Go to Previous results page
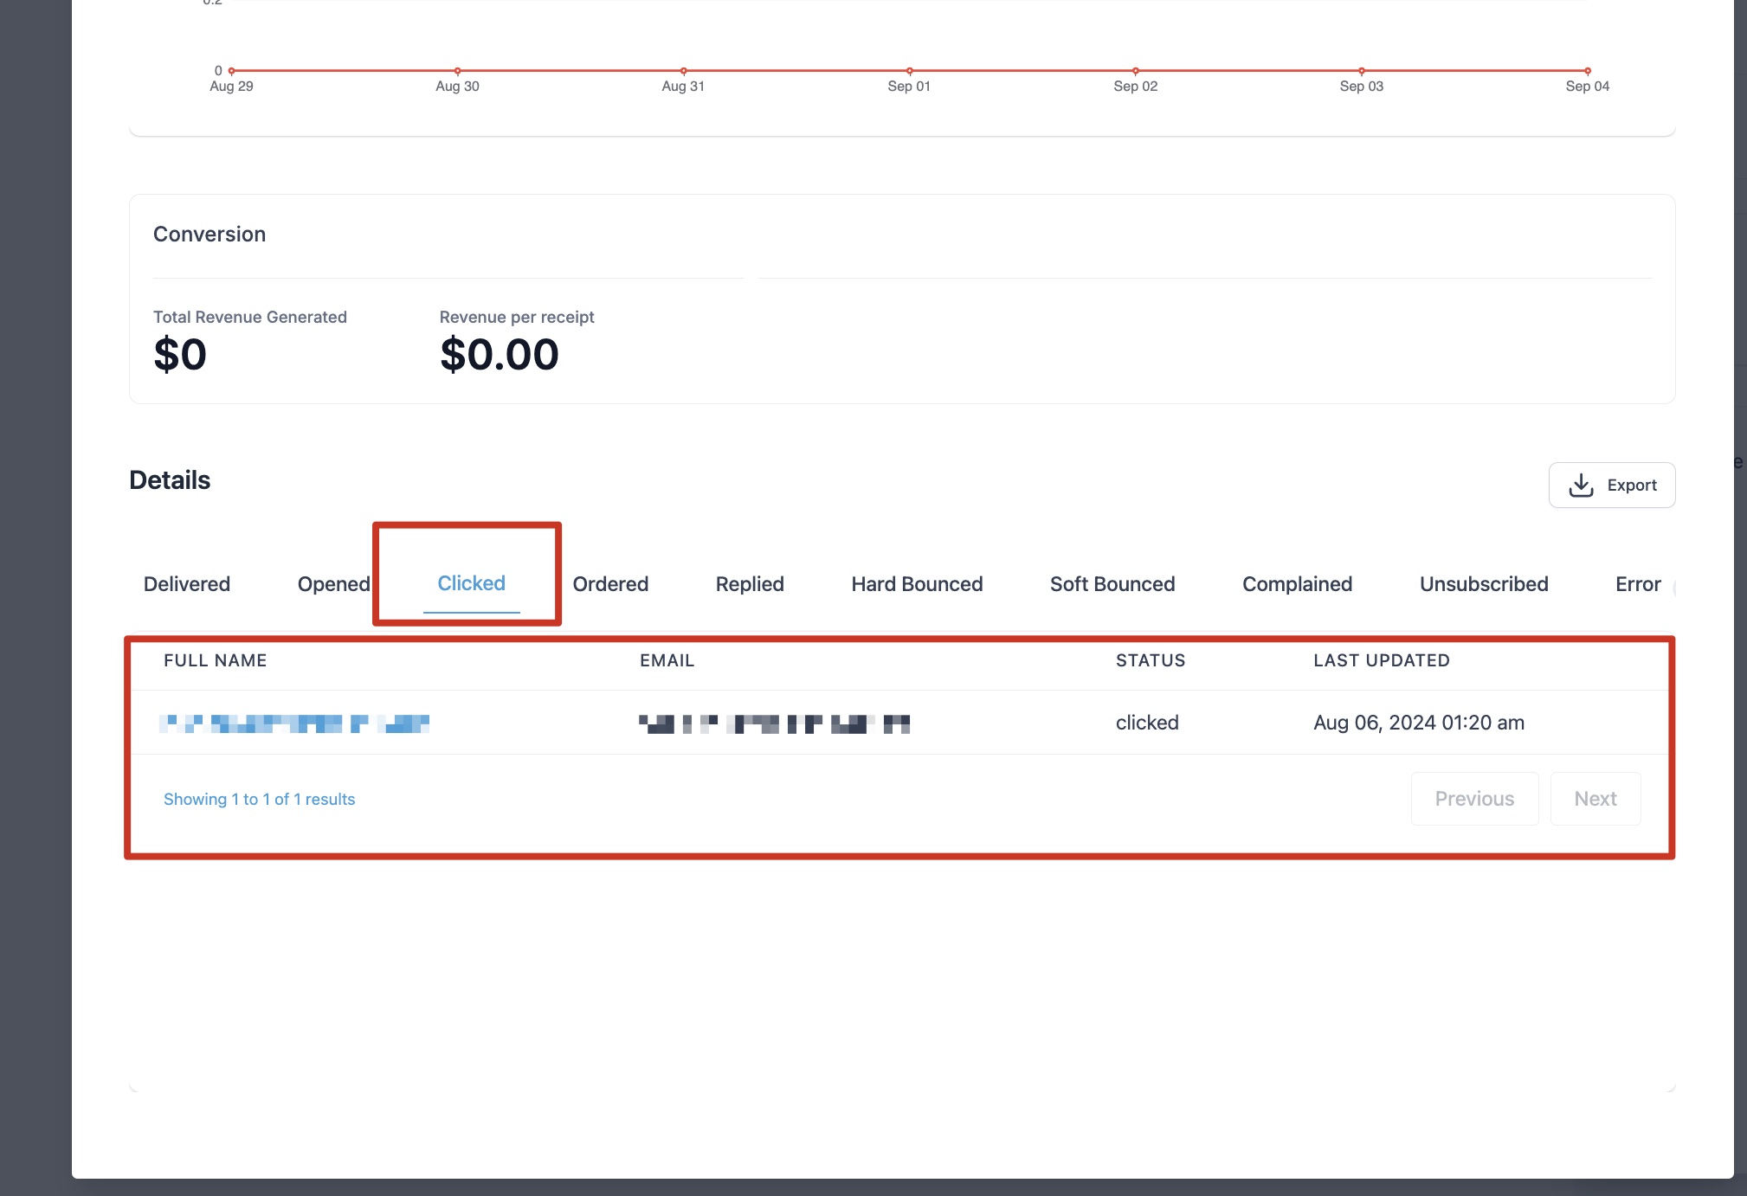The height and width of the screenshot is (1196, 1747). click(x=1474, y=799)
